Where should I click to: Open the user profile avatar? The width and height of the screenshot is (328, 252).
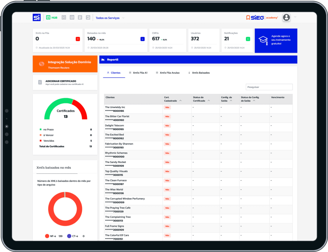(286, 17)
